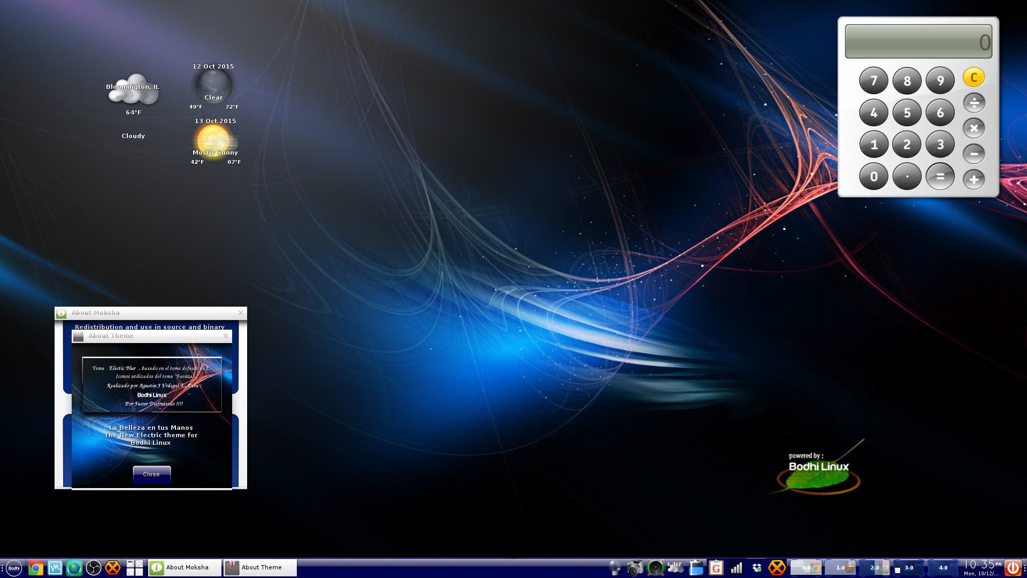
Task: Open the network signal strength icon
Action: coord(737,568)
